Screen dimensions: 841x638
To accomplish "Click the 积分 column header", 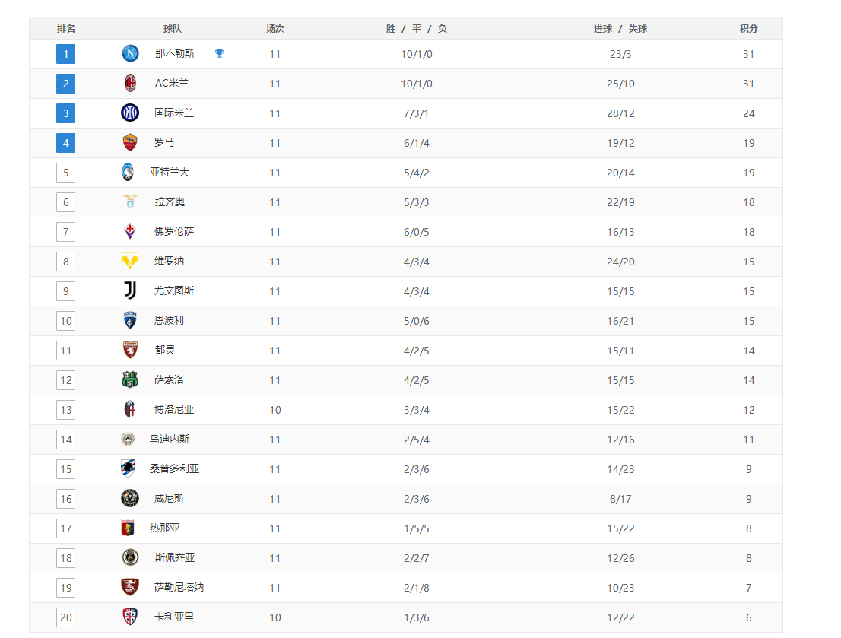I will tap(748, 29).
